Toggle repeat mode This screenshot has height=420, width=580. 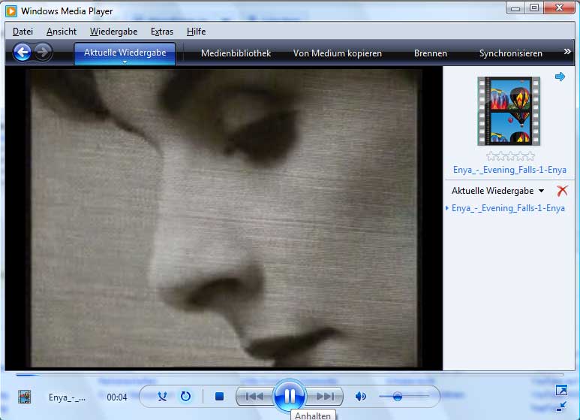pyautogui.click(x=185, y=397)
